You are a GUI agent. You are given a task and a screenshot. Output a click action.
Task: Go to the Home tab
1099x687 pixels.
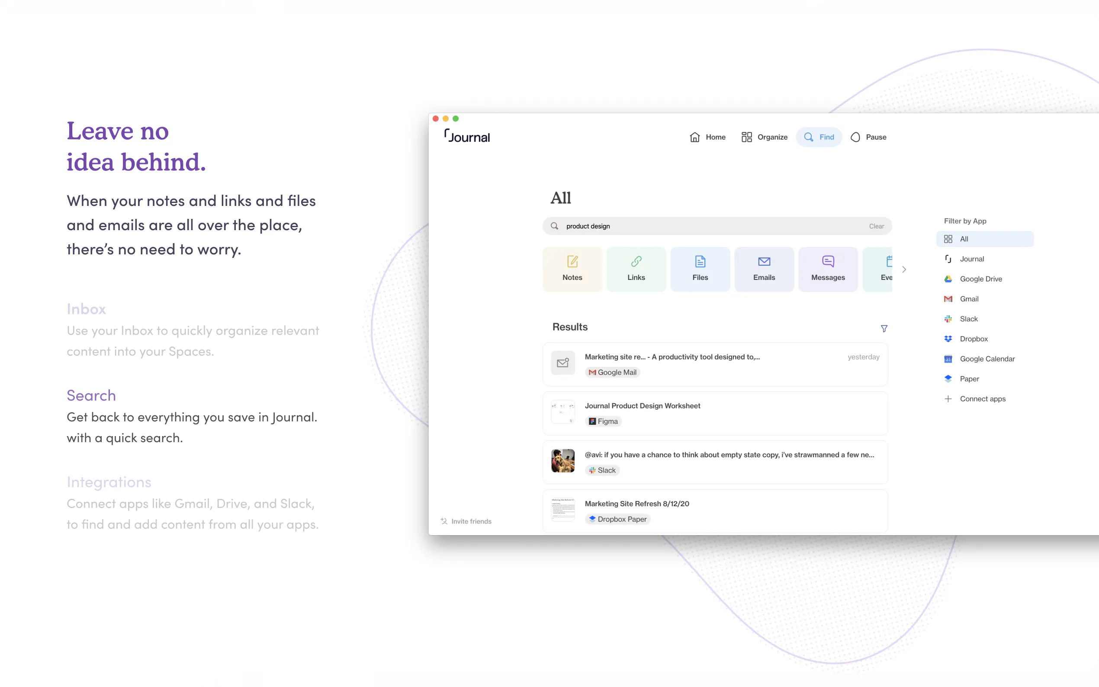(707, 137)
